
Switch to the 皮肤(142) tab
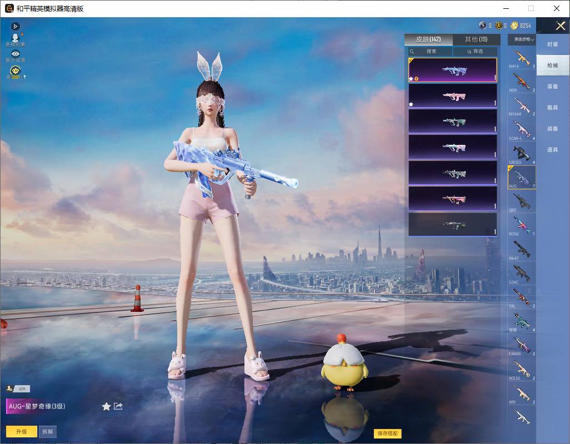tap(428, 39)
